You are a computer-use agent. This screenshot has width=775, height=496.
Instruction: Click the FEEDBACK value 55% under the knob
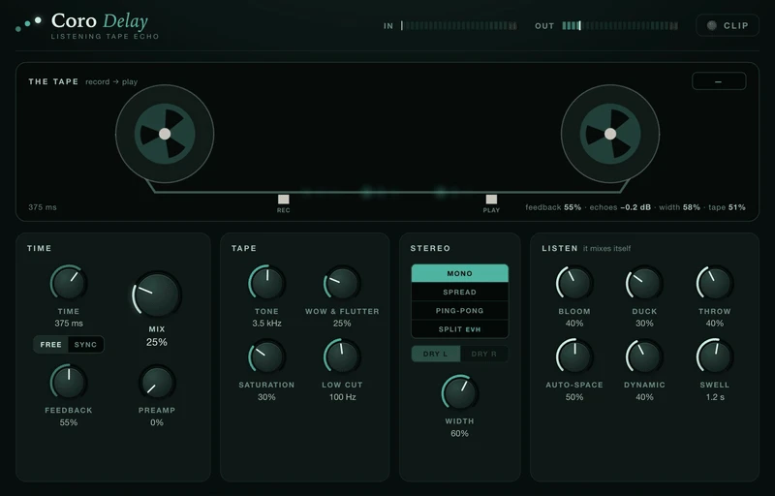[69, 422]
